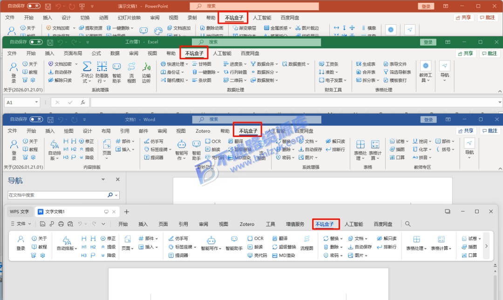Viewport: 503px width, 300px height.
Task: Toggle AutoSave switch in Word window
Action: (x=36, y=119)
